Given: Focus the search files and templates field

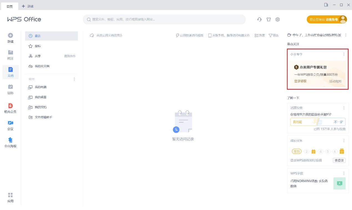Looking at the screenshot, I should point(164,19).
